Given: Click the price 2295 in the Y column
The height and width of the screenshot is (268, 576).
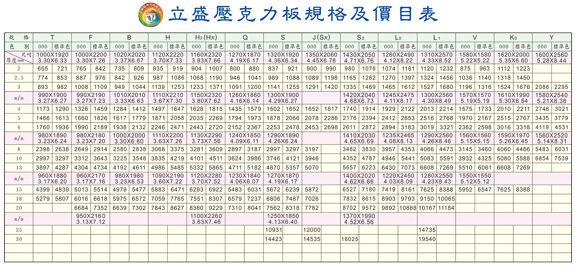Looking at the screenshot, I should (x=561, y=87).
